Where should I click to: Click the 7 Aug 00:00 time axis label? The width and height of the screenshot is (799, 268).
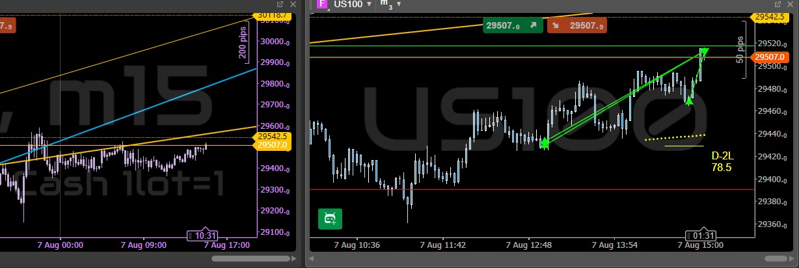[x=59, y=245]
